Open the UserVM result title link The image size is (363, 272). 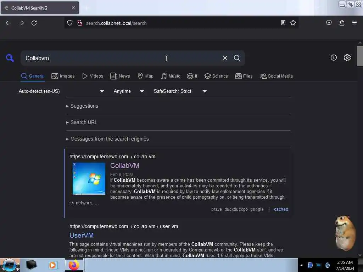point(82,235)
